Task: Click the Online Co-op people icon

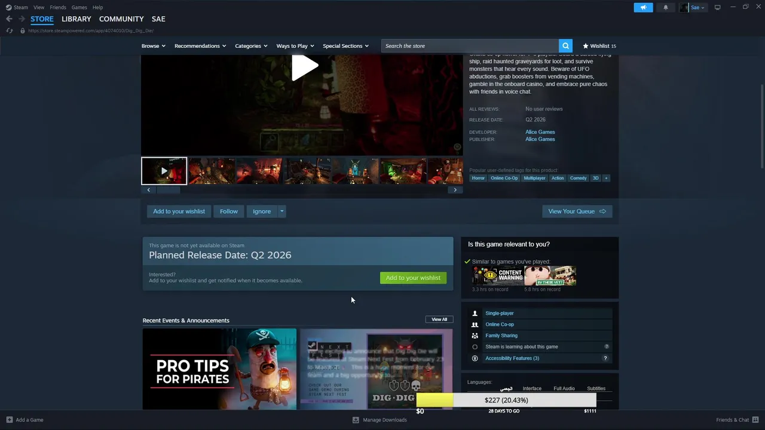Action: pyautogui.click(x=475, y=324)
